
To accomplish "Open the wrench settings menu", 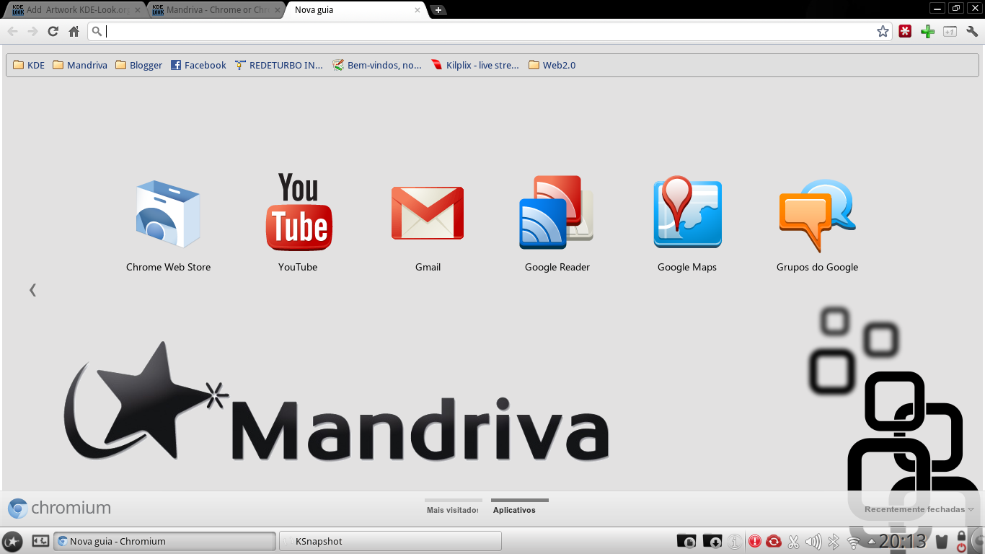I will coord(972,31).
